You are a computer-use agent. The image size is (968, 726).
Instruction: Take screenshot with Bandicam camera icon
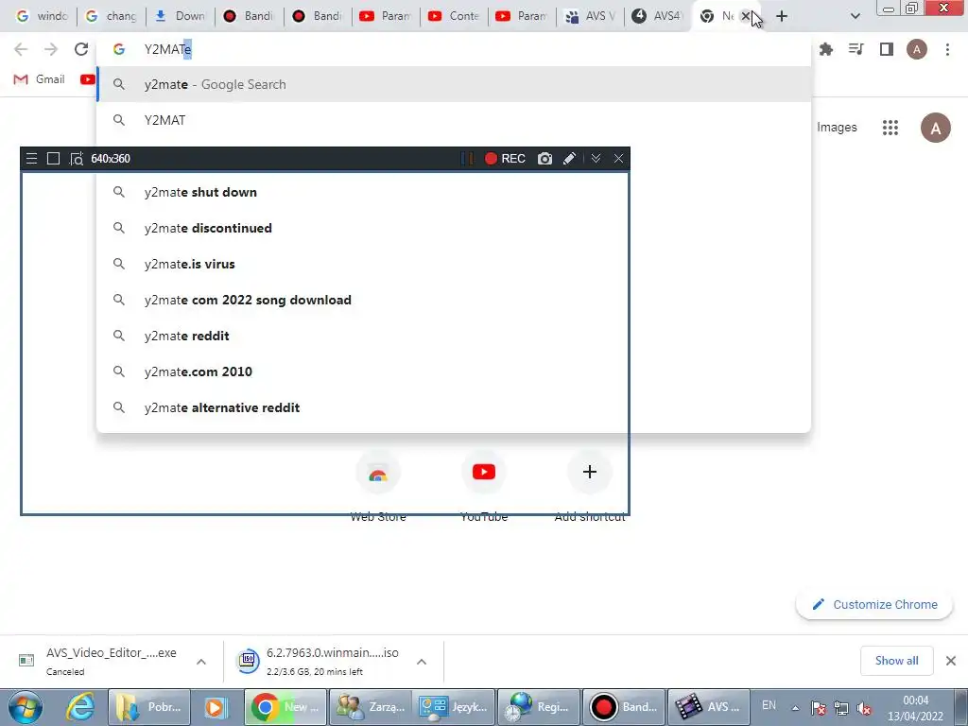pyautogui.click(x=544, y=159)
